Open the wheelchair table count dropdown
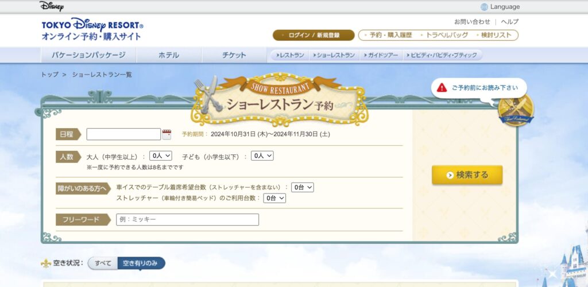This screenshot has height=287, width=588. click(302, 187)
